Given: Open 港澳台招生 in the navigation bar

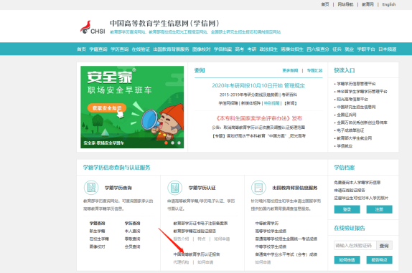Looking at the screenshot, I should [x=292, y=49].
